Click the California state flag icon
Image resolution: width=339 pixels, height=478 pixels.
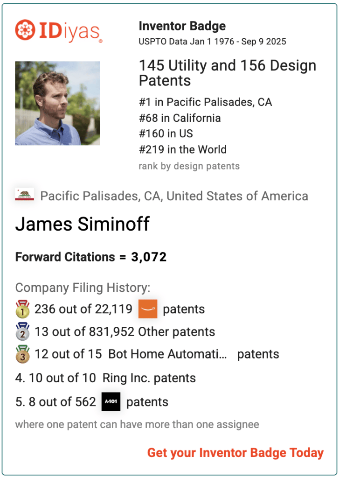24,194
